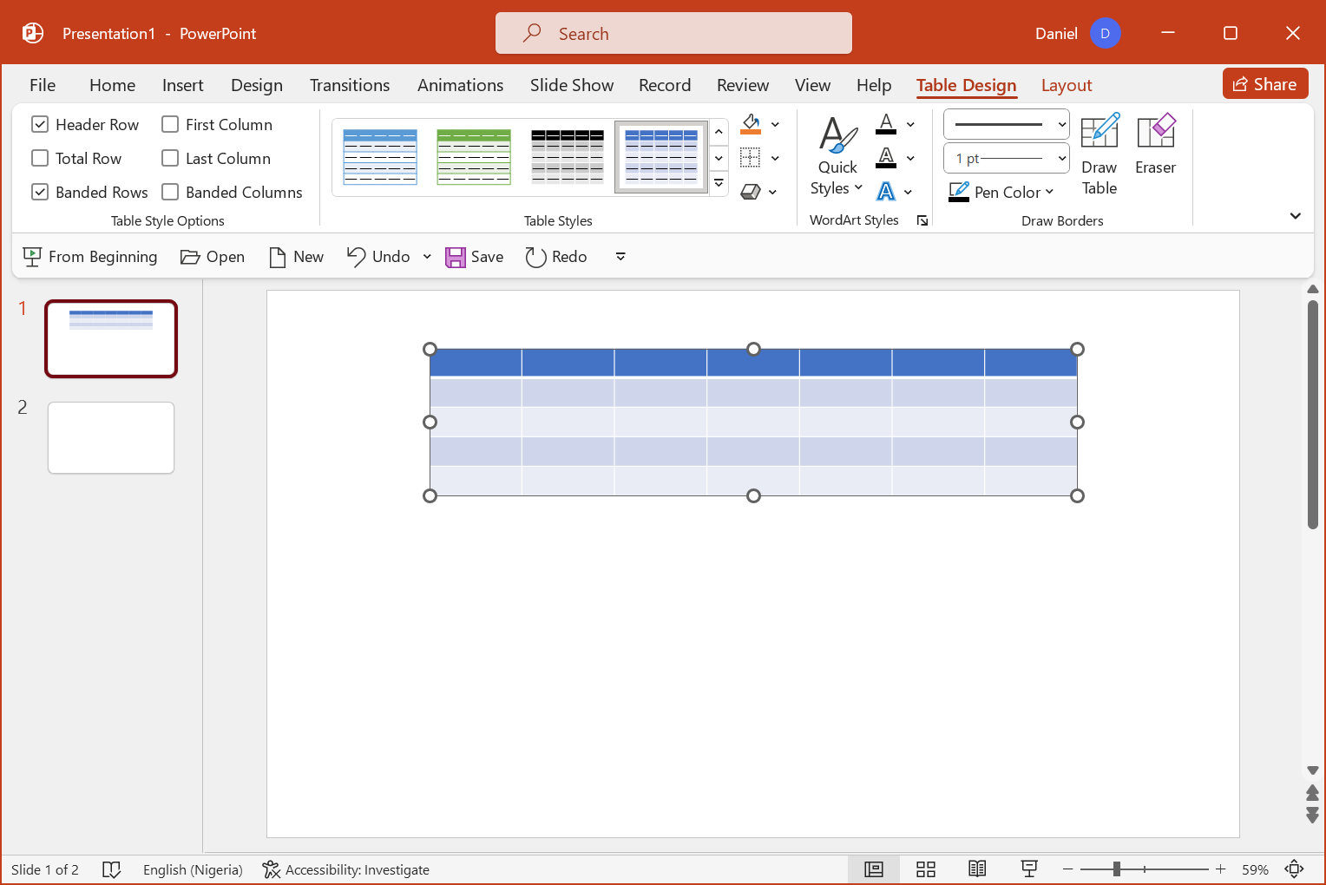Click the Share button
The width and height of the screenshot is (1326, 885).
(1264, 84)
